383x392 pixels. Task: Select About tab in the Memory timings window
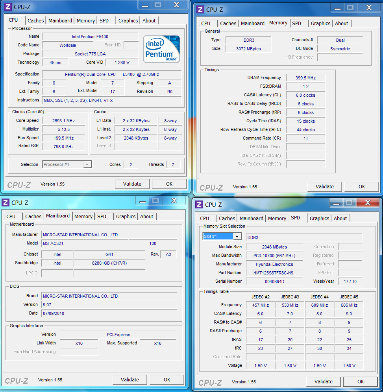(341, 23)
